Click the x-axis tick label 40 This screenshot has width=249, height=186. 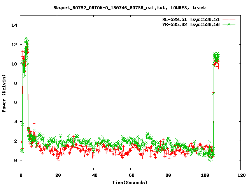95,175
